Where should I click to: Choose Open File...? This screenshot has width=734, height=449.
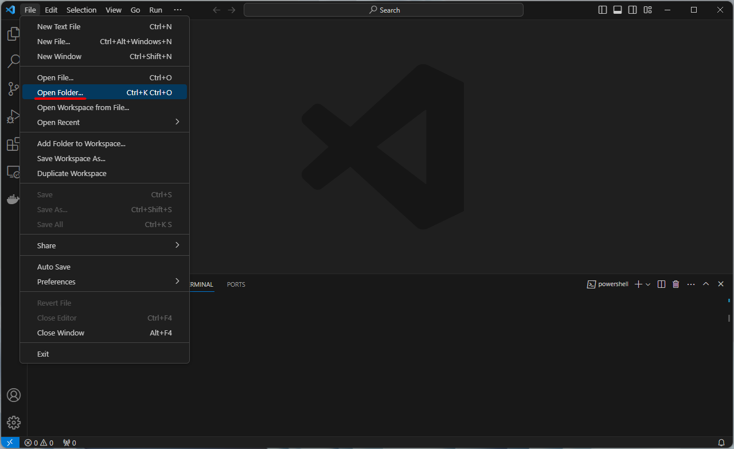[104, 77]
